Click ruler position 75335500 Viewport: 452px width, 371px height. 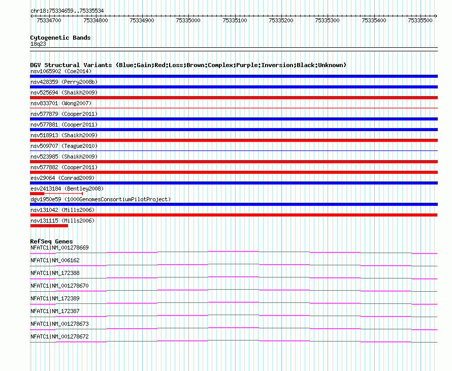420,20
